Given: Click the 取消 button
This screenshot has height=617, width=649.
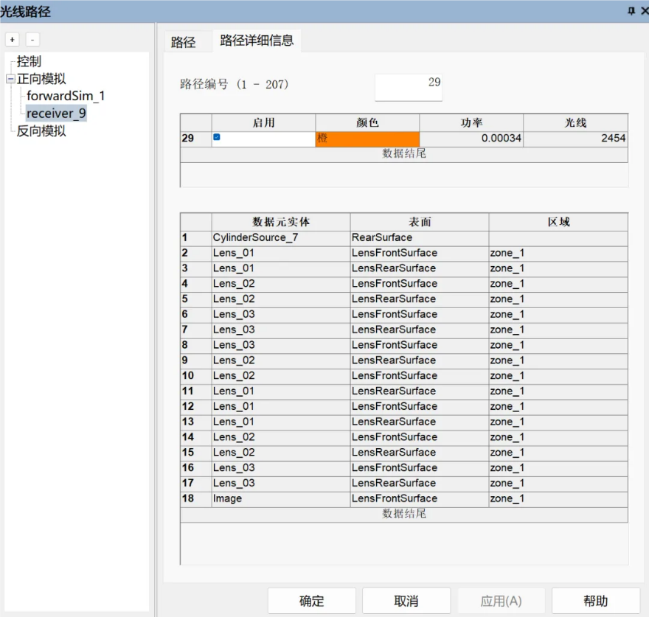Looking at the screenshot, I should pyautogui.click(x=406, y=601).
